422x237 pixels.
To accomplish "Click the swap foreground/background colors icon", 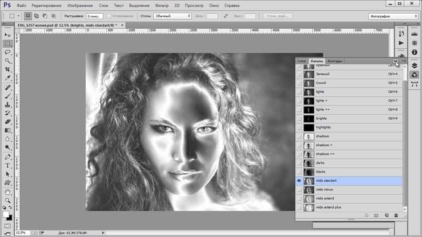I will click(x=10, y=207).
